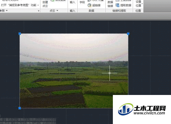This screenshot has height=124, width=171.
Task: Click the 超链接 hyperlink globe icon
Action: (x=89, y=5)
